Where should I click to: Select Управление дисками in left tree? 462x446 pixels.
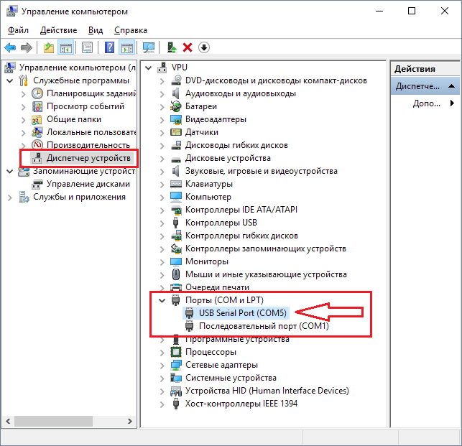point(88,184)
